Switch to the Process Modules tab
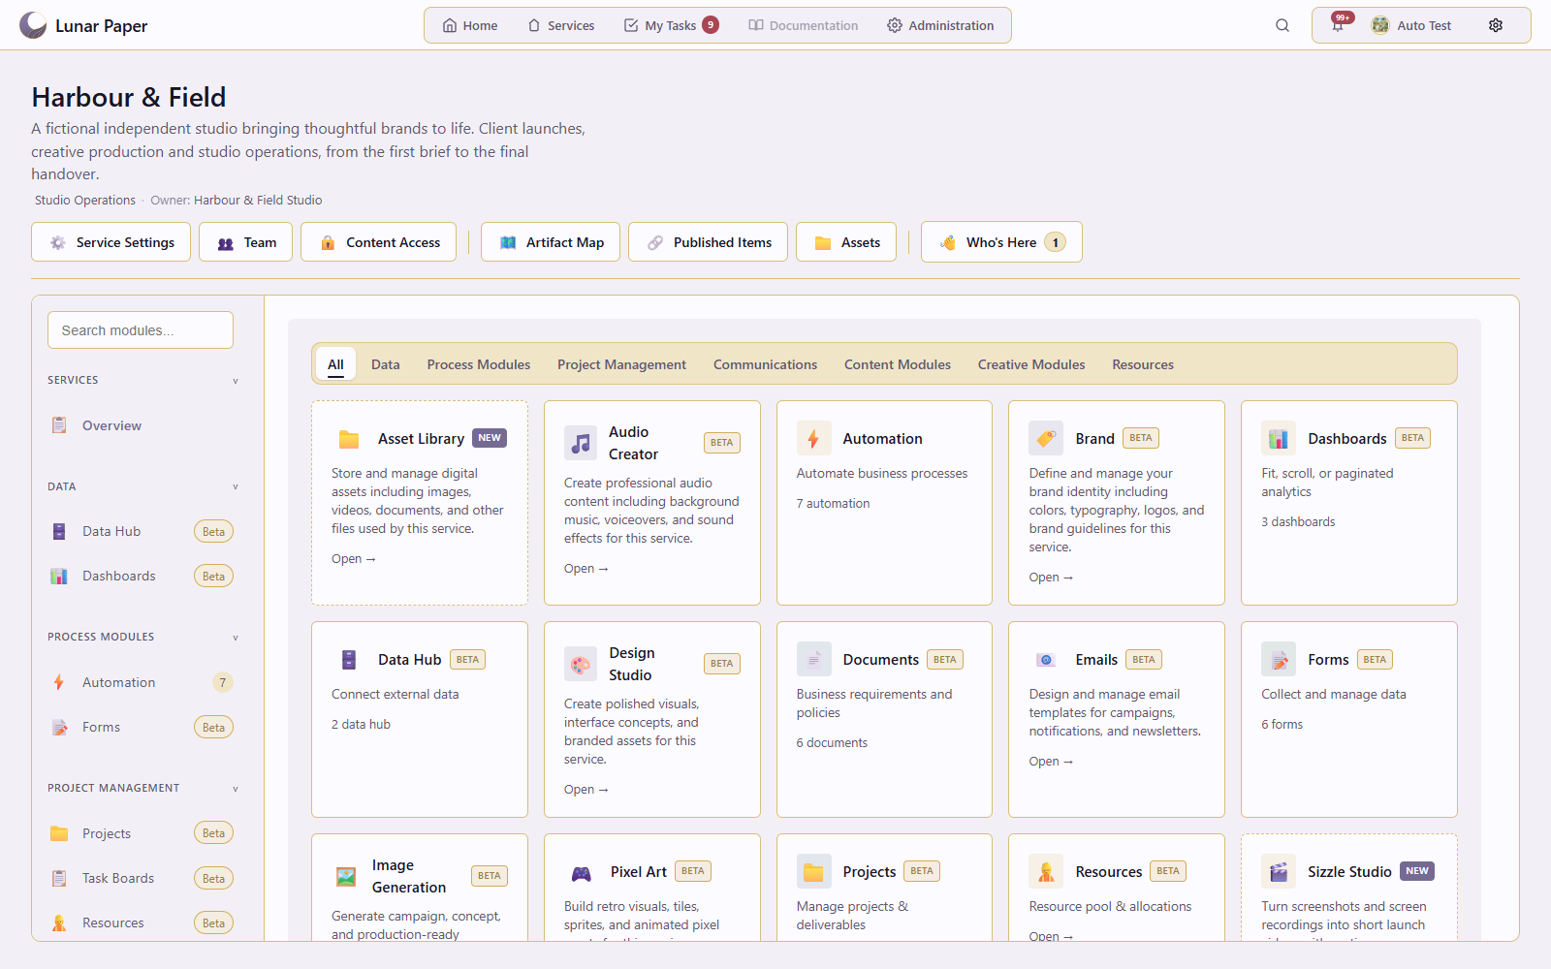1551x969 pixels. click(x=479, y=364)
